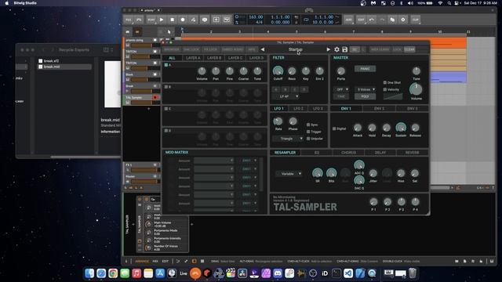Open the OFF portamento mode dropdown
Viewport: 502px width, 282px height.
341,89
